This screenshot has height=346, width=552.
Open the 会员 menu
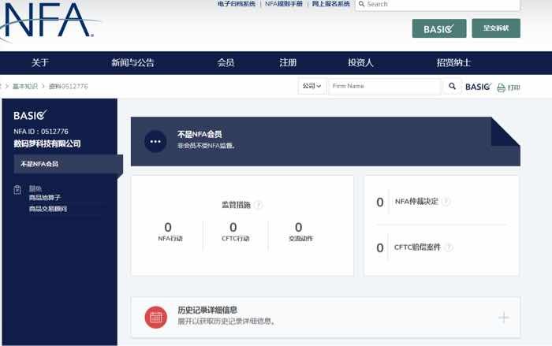pyautogui.click(x=226, y=62)
